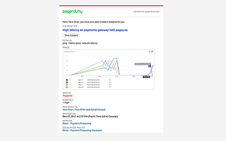Click the black timestamp marker on chart axis
Viewport: 226px width, 141px height.
(146, 77)
